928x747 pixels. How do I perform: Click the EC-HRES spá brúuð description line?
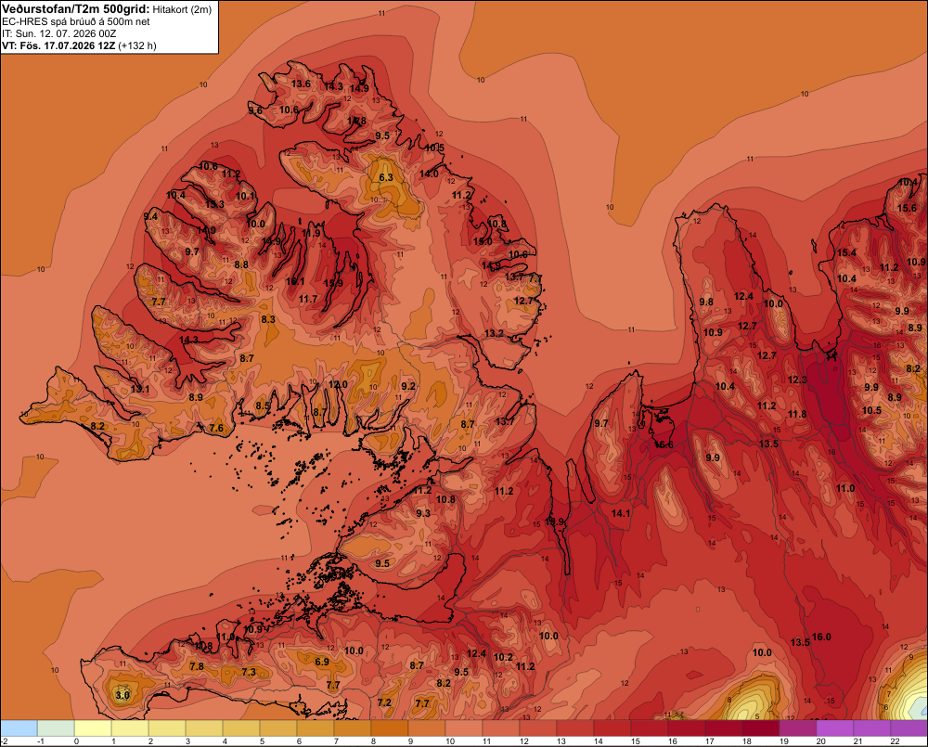point(76,22)
